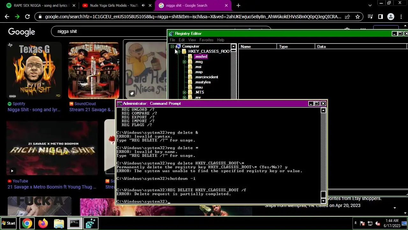Viewport: 408px width, 230px height.
Task: Click the Command Prompt title bar icon
Action: click(x=119, y=103)
